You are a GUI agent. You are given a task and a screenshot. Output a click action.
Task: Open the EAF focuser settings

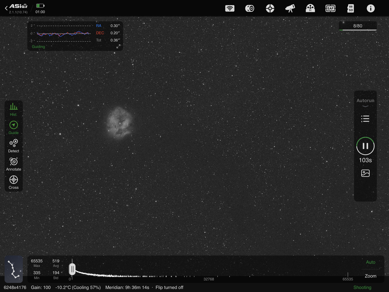pyautogui.click(x=330, y=8)
